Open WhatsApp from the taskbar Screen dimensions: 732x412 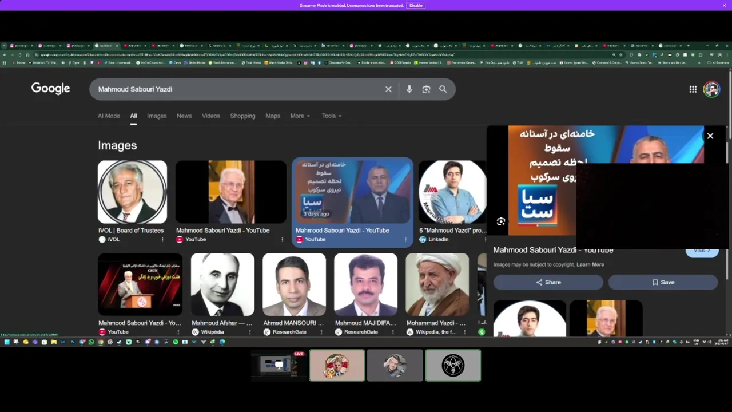91,342
